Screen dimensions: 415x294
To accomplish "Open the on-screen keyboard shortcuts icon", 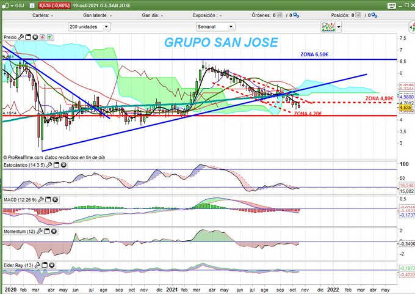I will (x=391, y=6).
